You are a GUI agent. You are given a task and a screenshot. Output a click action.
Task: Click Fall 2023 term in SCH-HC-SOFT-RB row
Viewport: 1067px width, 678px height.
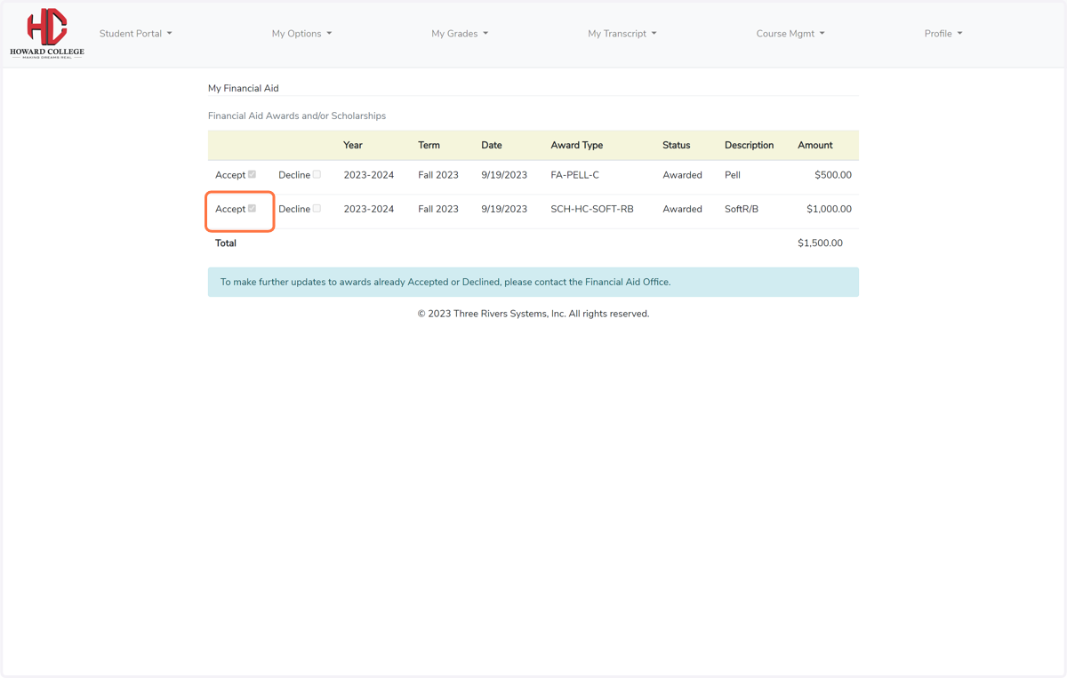coord(438,209)
